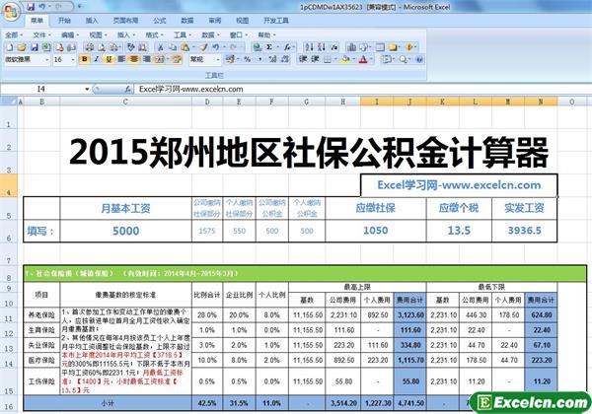The height and width of the screenshot is (414, 592).
Task: Click the blue Help icon in toolbar
Action: click(419, 59)
